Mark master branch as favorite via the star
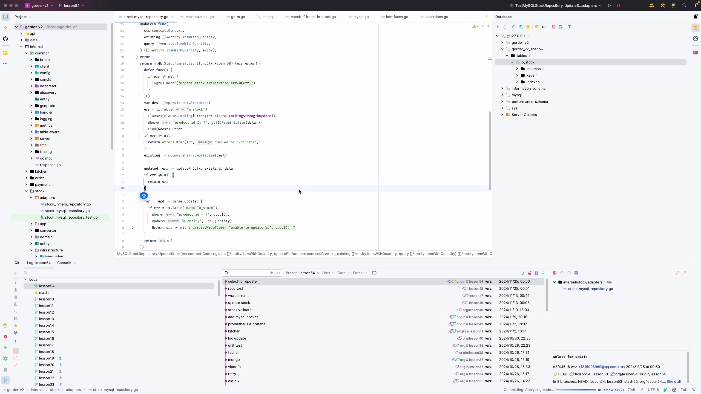 (36, 292)
